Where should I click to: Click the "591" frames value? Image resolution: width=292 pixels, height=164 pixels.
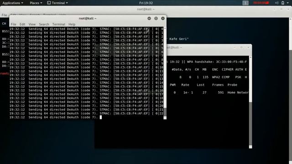(221, 92)
